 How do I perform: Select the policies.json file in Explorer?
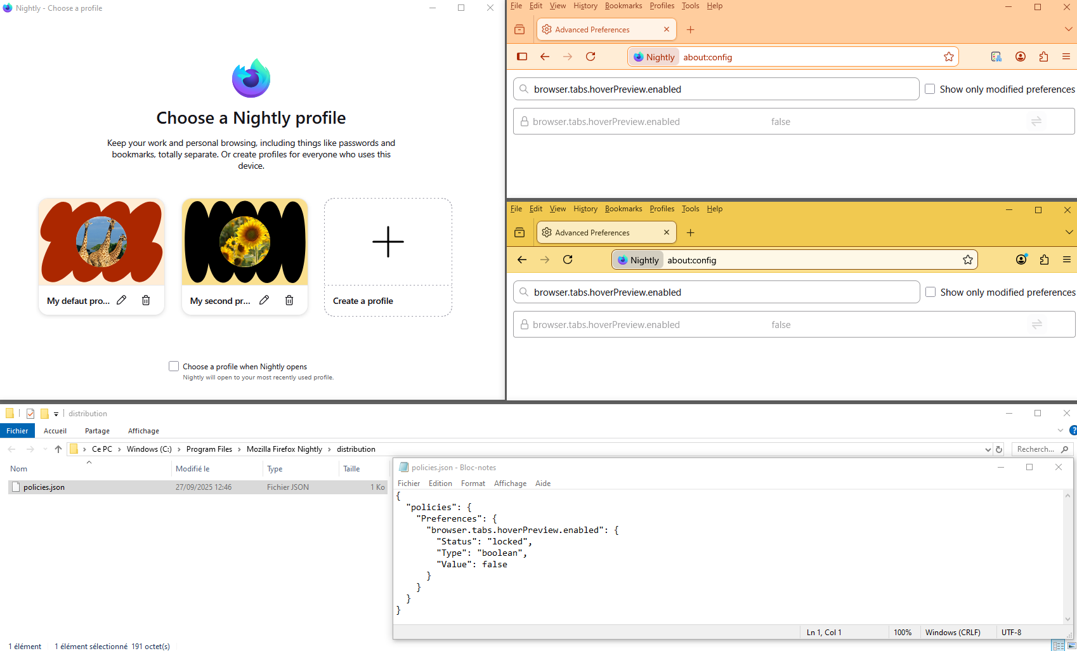198,487
